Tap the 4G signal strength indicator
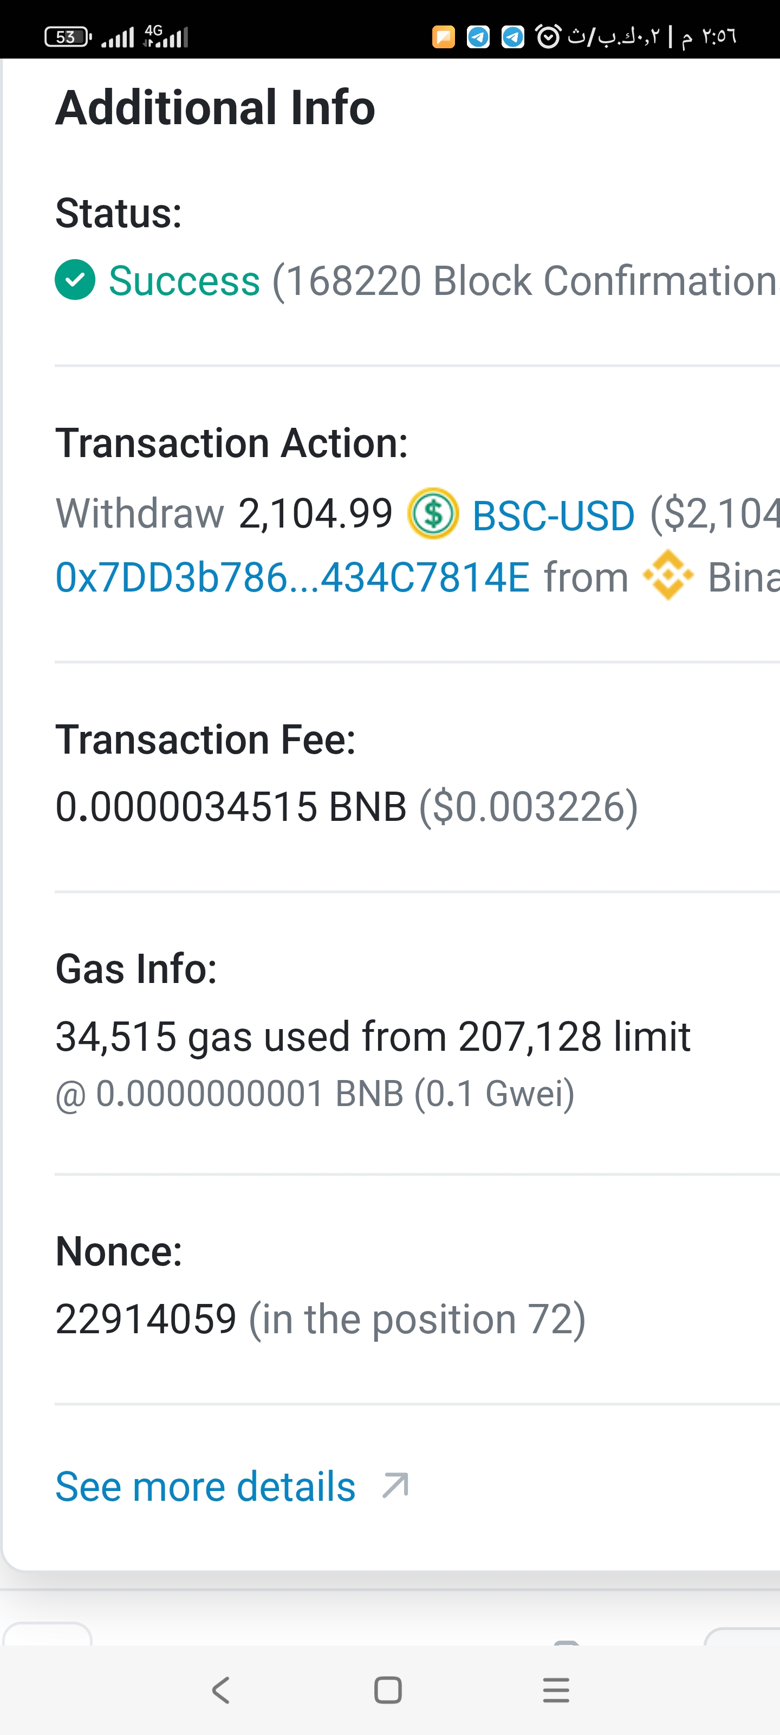Viewport: 780px width, 1735px height. pyautogui.click(x=166, y=36)
